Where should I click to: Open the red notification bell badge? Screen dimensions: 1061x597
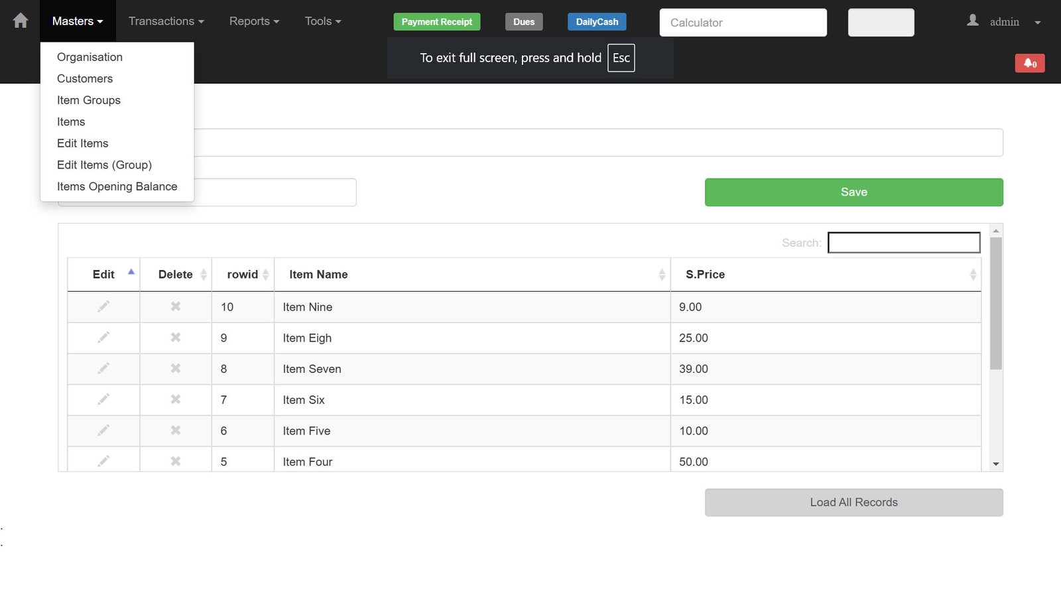[x=1030, y=63]
